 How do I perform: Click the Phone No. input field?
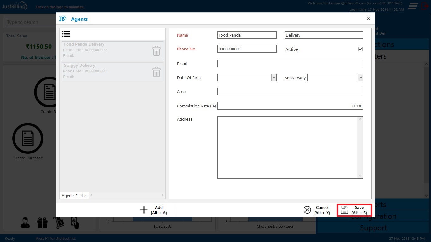click(247, 49)
